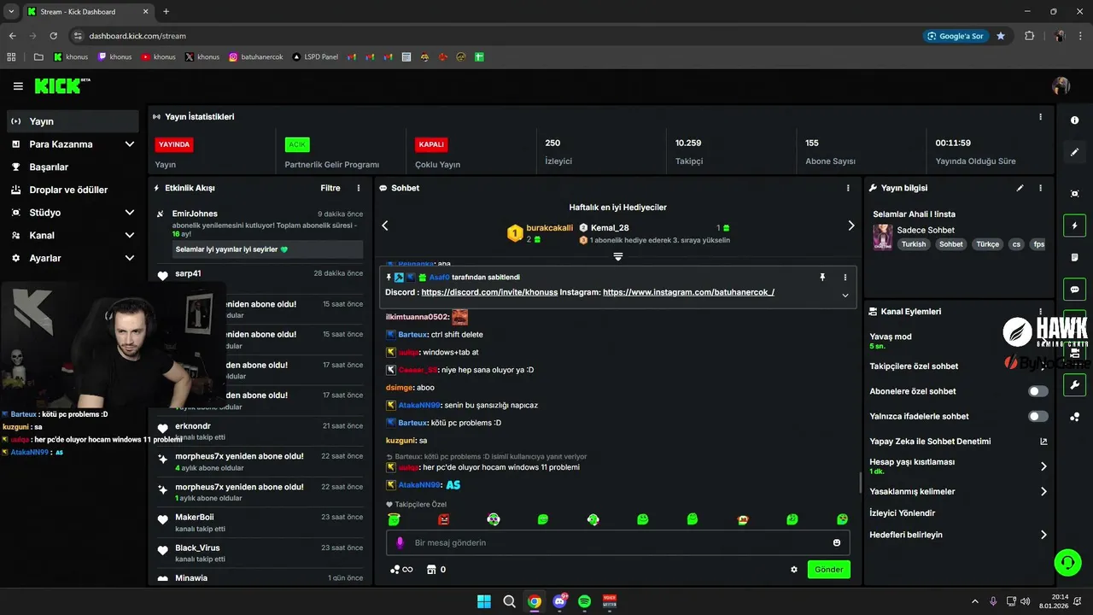The height and width of the screenshot is (615, 1093).
Task: Show previous top gifter with left arrow
Action: [x=385, y=225]
